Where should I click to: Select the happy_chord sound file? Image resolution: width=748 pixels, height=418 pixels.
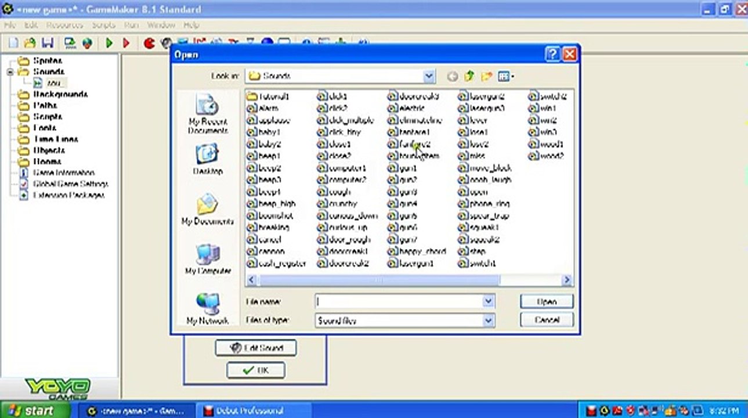click(x=417, y=251)
